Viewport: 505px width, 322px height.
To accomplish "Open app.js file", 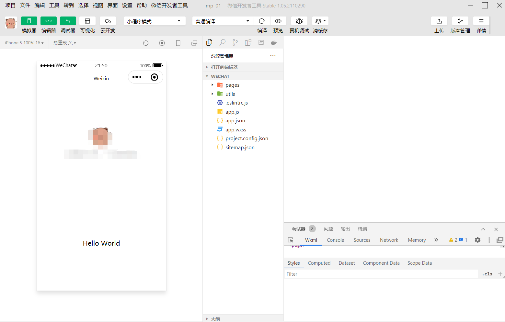I will (243, 112).
